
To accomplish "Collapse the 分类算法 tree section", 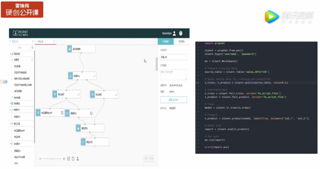I will click(10, 144).
